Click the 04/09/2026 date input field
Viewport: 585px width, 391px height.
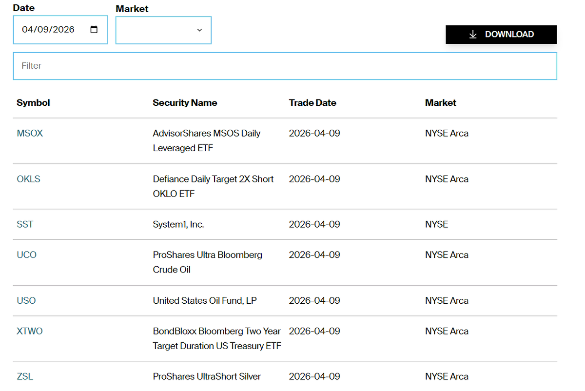coord(60,30)
